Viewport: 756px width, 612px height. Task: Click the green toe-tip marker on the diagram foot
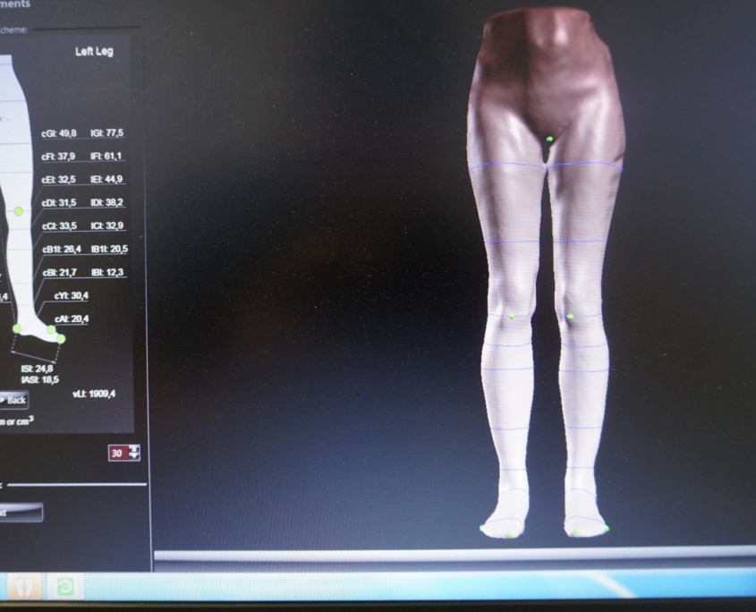tap(61, 338)
